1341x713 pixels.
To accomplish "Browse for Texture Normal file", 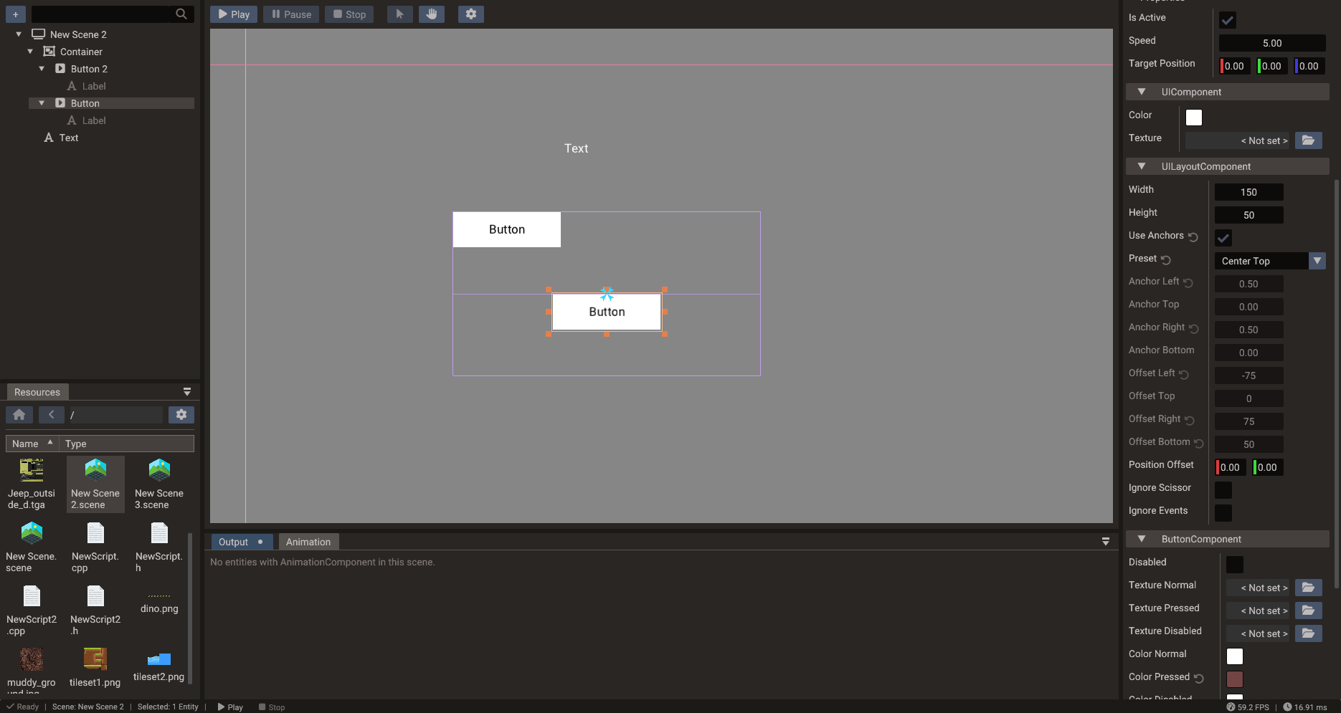I will click(x=1309, y=588).
